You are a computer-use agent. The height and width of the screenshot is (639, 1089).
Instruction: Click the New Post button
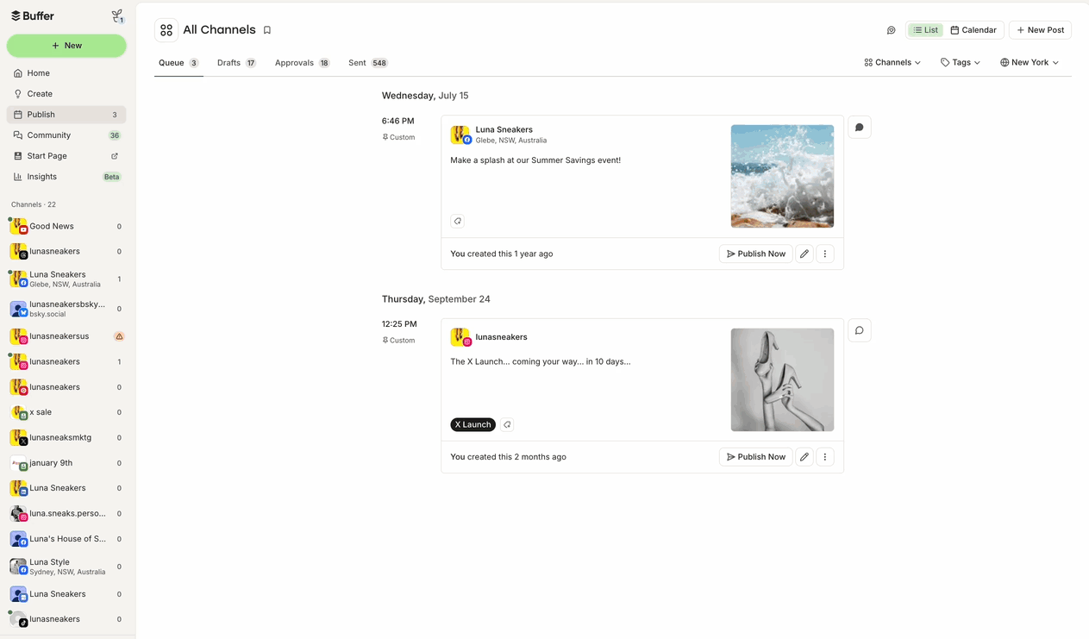[1040, 30]
